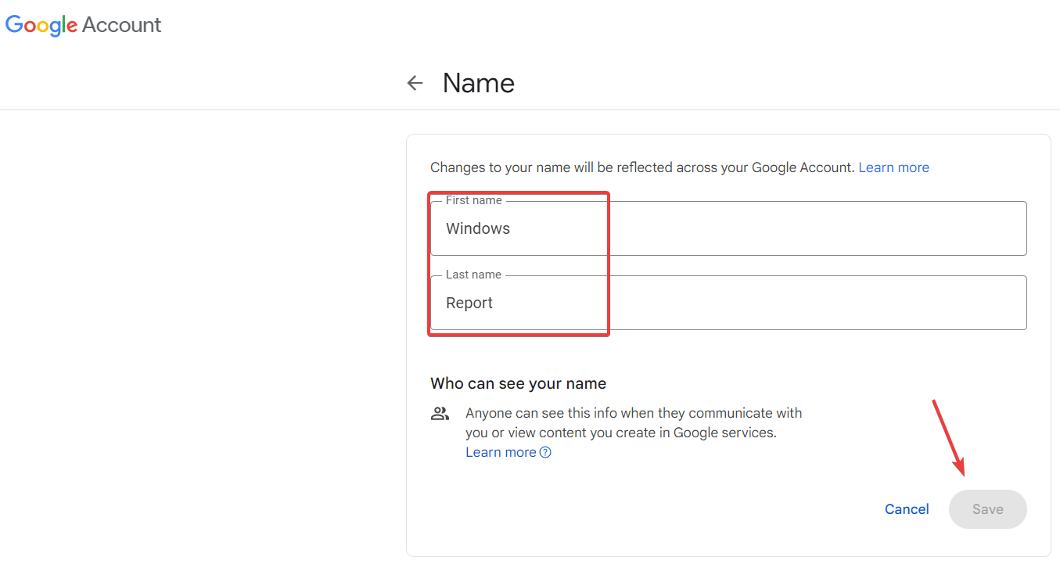
Task: Select the text Windows in the first name
Action: click(477, 228)
